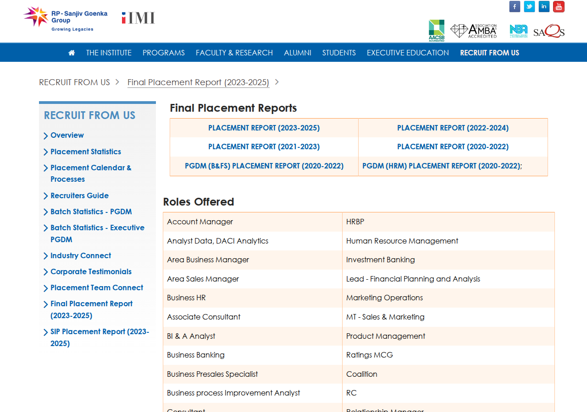Open PLACEMENT REPORT (2020-2022) link
Image resolution: width=587 pixels, height=412 pixels.
tap(453, 147)
